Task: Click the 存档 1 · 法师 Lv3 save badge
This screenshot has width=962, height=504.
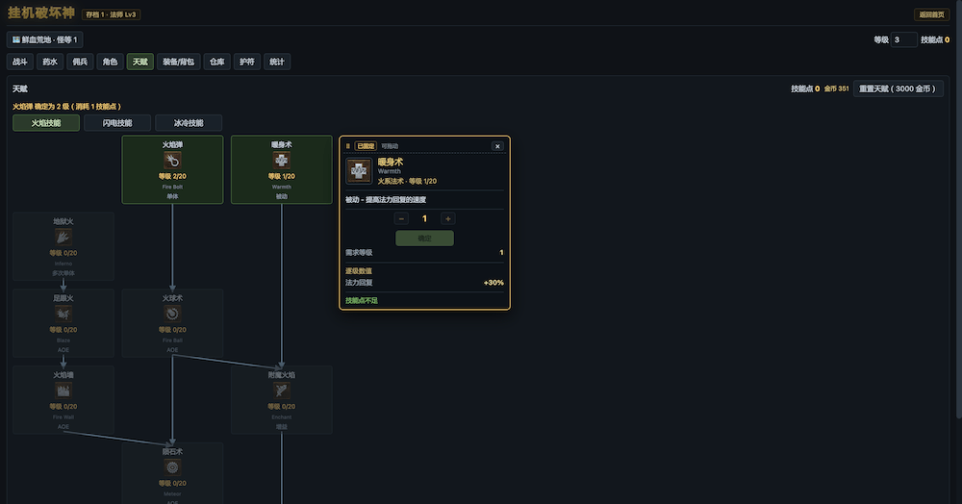Action: click(x=111, y=14)
